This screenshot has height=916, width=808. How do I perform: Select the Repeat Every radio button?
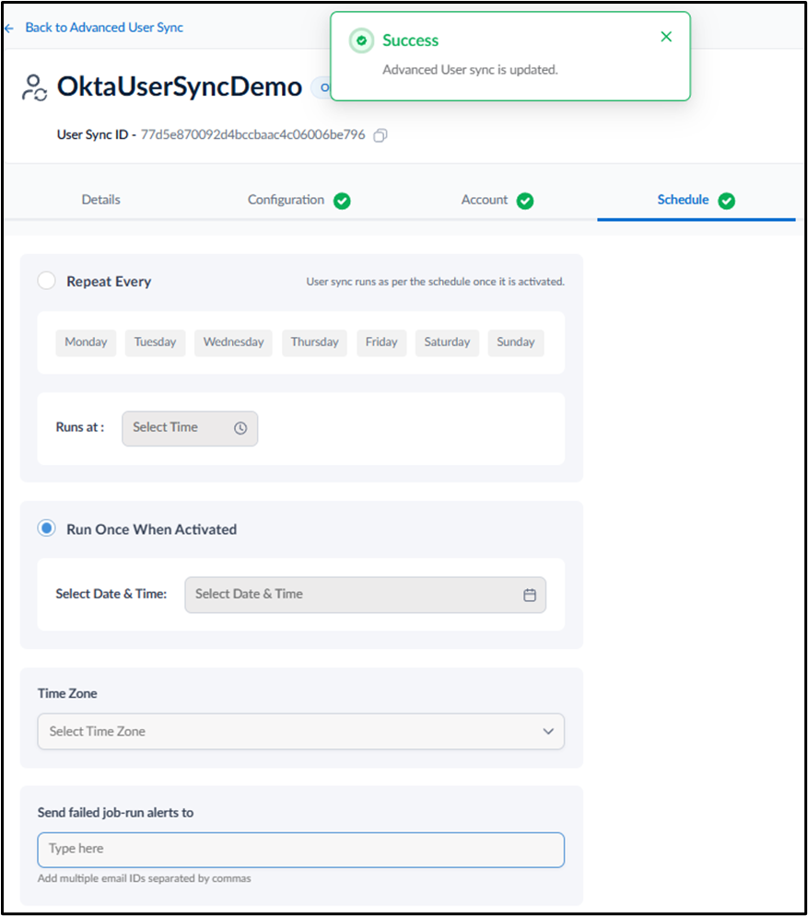pos(47,281)
